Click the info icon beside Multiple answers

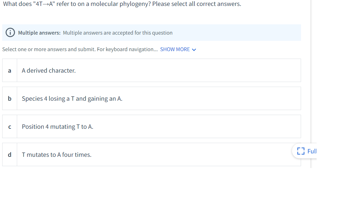pos(10,32)
